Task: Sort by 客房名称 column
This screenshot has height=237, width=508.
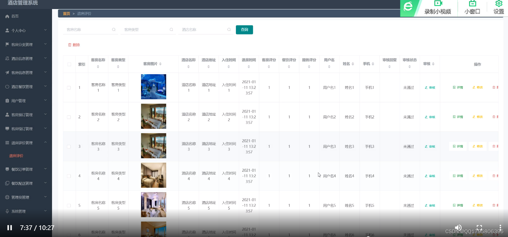Action: (98, 67)
